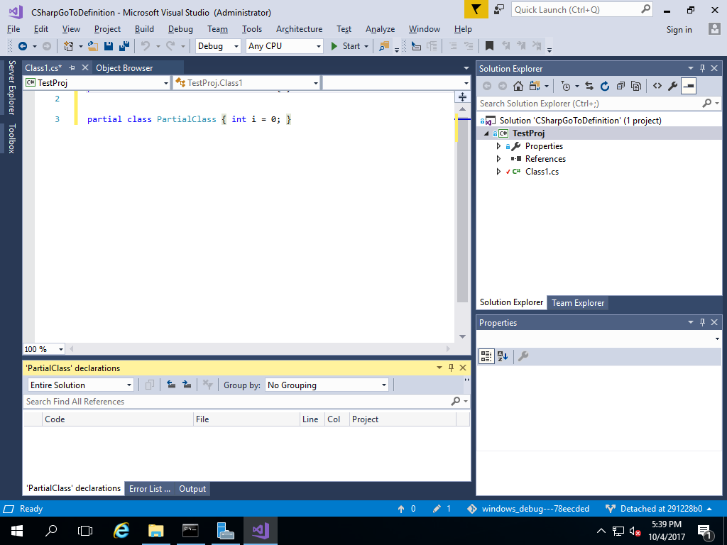Screen dimensions: 727x545
Task: Click the Clear All Filters icon in declarations panel
Action: click(208, 385)
